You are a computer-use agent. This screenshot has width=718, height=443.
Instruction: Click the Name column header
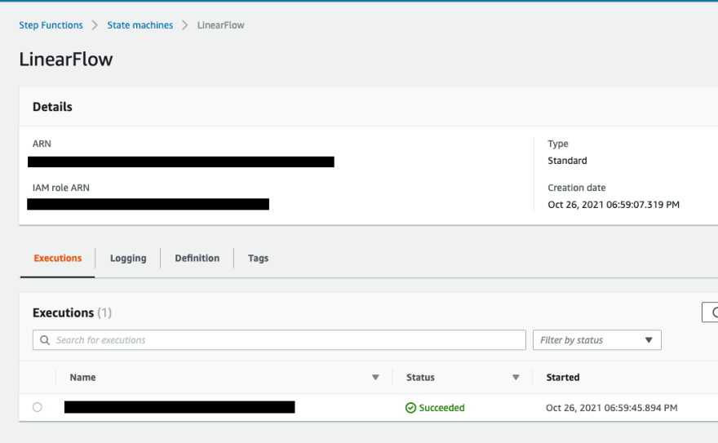pyautogui.click(x=83, y=378)
